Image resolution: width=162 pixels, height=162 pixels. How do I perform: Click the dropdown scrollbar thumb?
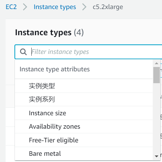point(156,75)
